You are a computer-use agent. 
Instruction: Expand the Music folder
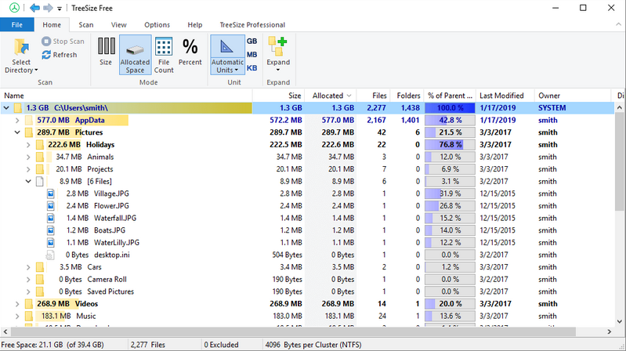click(x=17, y=316)
